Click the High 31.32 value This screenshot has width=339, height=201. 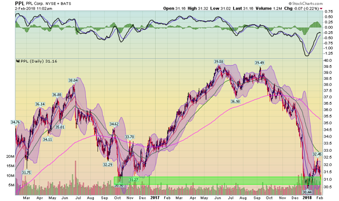click(x=198, y=8)
